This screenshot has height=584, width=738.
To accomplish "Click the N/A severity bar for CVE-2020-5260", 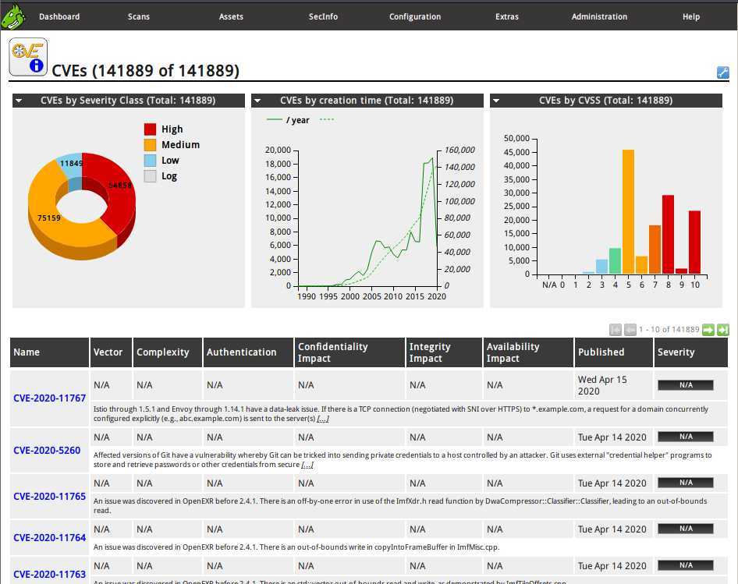I will click(x=685, y=437).
